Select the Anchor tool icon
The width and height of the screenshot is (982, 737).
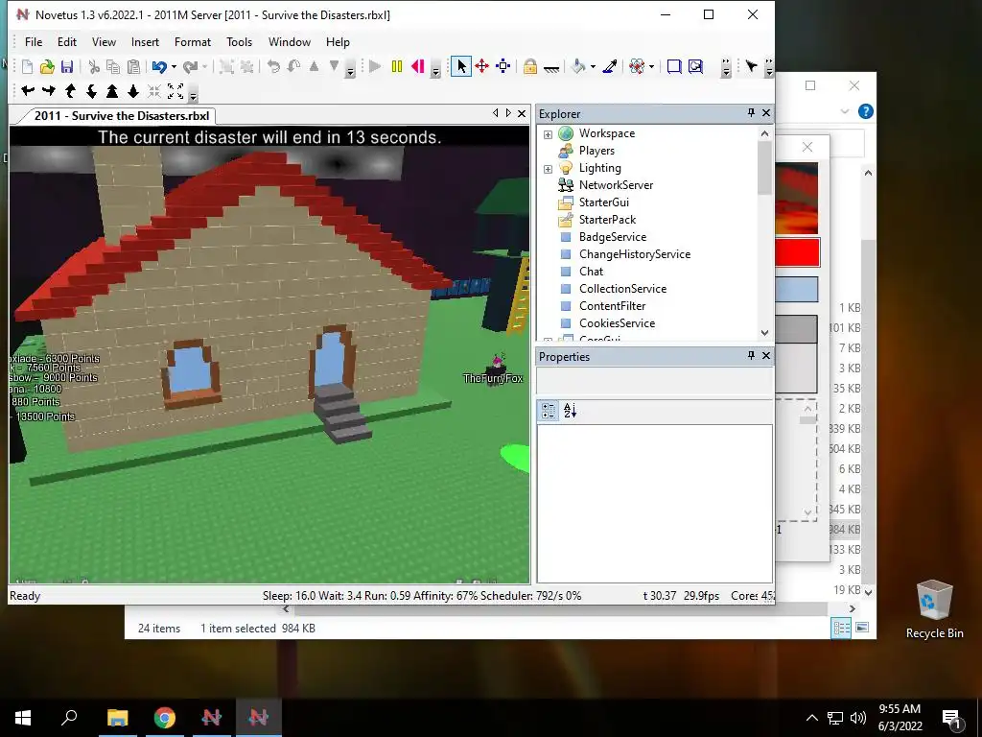[551, 68]
